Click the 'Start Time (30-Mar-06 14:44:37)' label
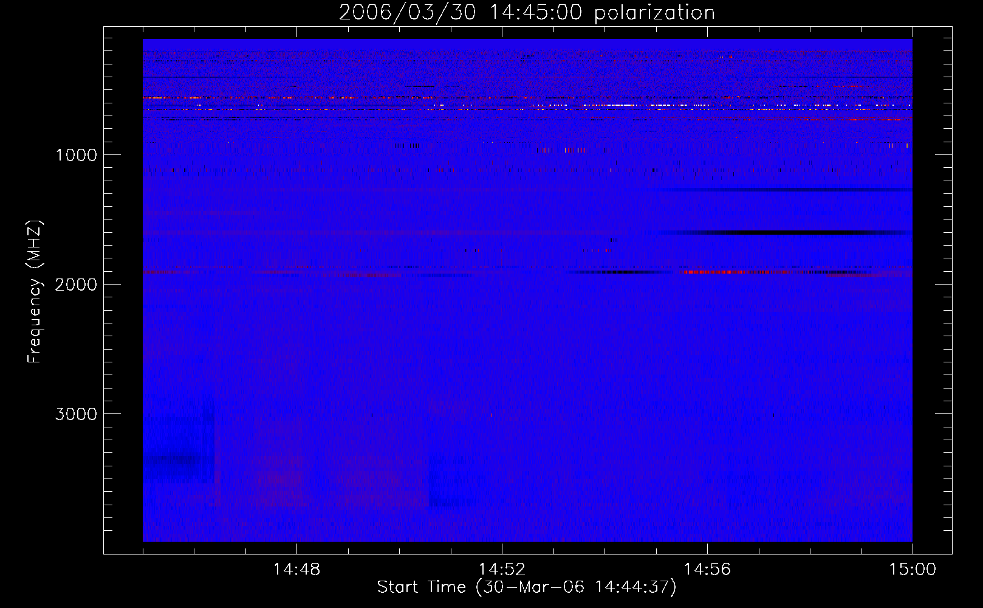 coord(527,587)
